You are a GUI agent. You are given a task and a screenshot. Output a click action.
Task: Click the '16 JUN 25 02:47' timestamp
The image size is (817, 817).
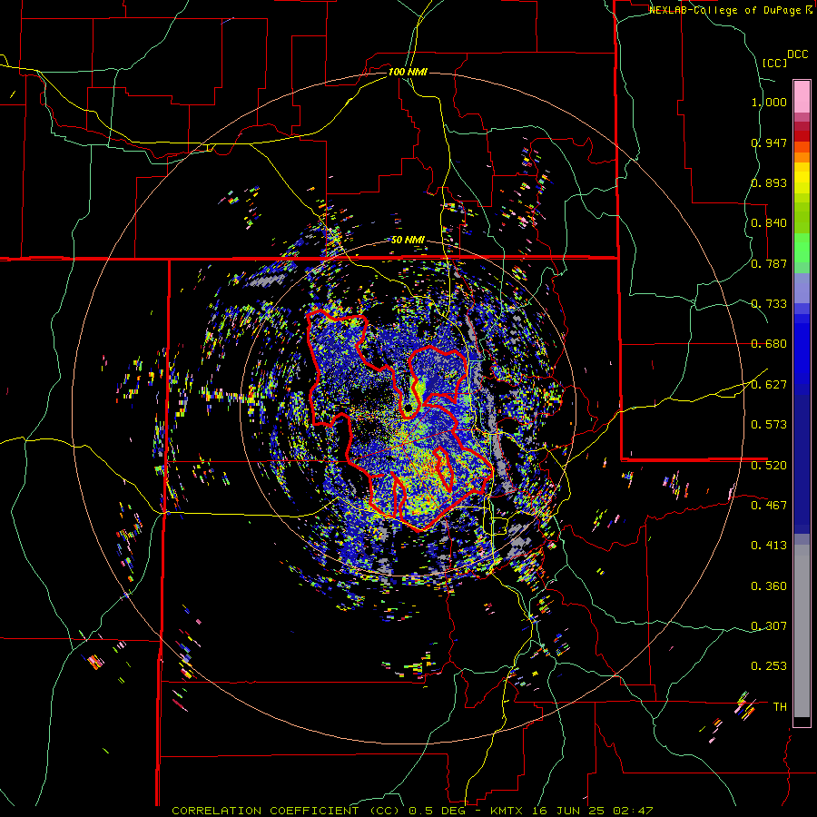[x=593, y=811]
